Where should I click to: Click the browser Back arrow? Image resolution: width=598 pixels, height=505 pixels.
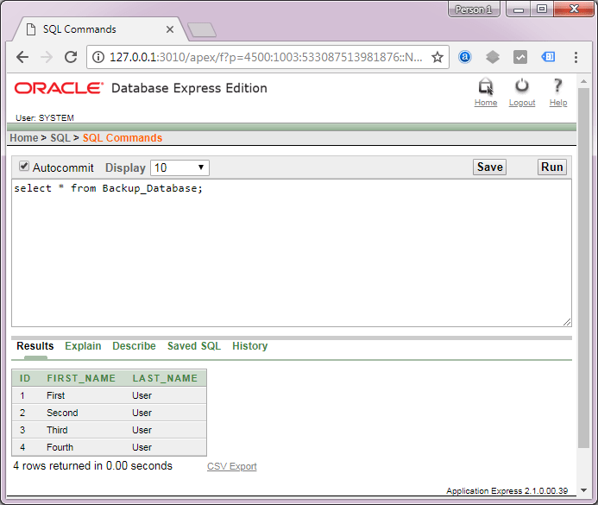click(22, 57)
